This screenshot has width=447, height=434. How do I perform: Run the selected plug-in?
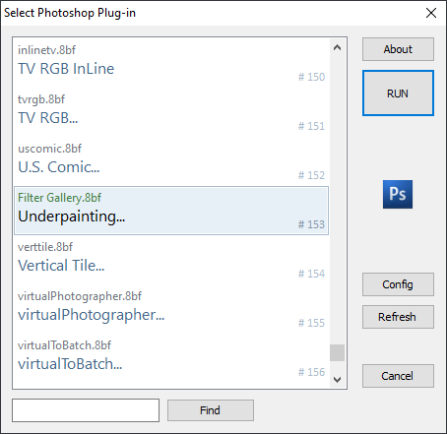(398, 93)
